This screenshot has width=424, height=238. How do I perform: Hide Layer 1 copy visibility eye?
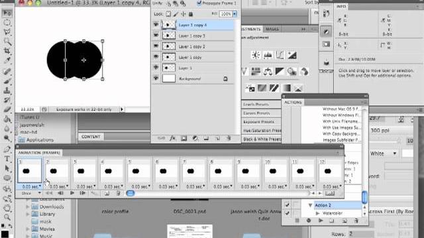click(156, 57)
